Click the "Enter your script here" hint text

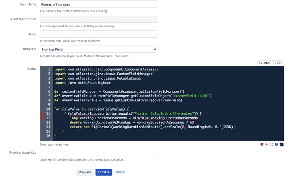coord(54,145)
